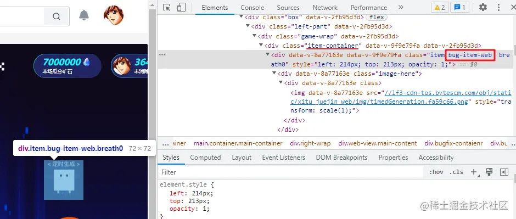
Task: Collapse the div class="game-wrap" node
Action: click(x=254, y=36)
